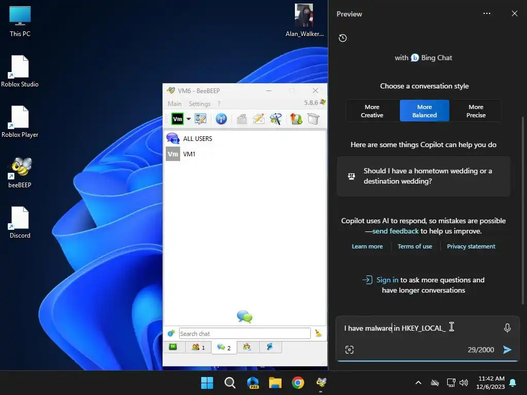Click the chat bubbles icon above the search bar
The image size is (527, 395).
point(244,316)
